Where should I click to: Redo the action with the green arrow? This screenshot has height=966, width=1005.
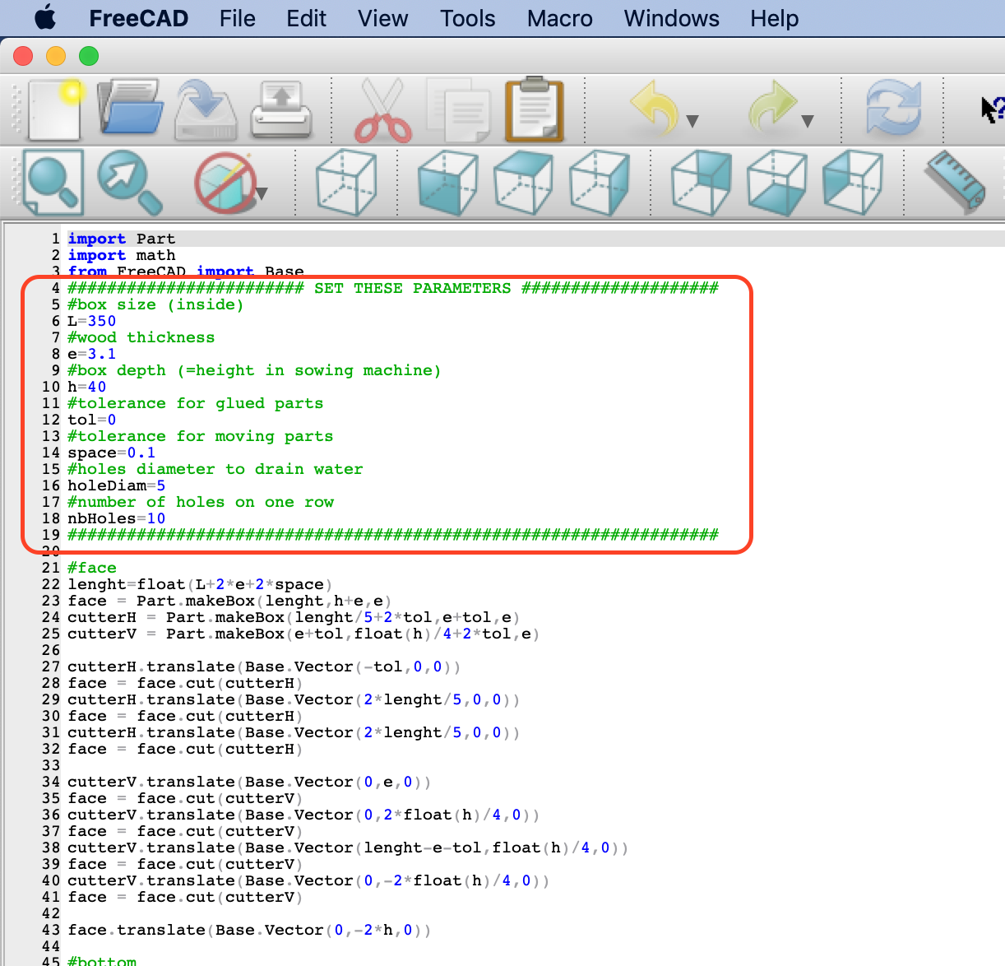[771, 108]
